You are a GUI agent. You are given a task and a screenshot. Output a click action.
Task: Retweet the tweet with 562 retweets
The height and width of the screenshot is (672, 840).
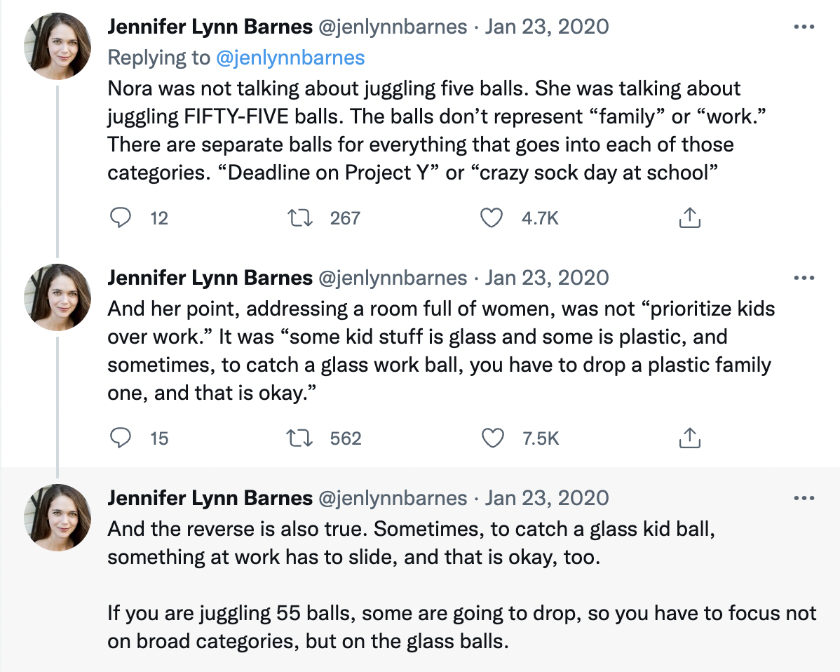pyautogui.click(x=302, y=438)
